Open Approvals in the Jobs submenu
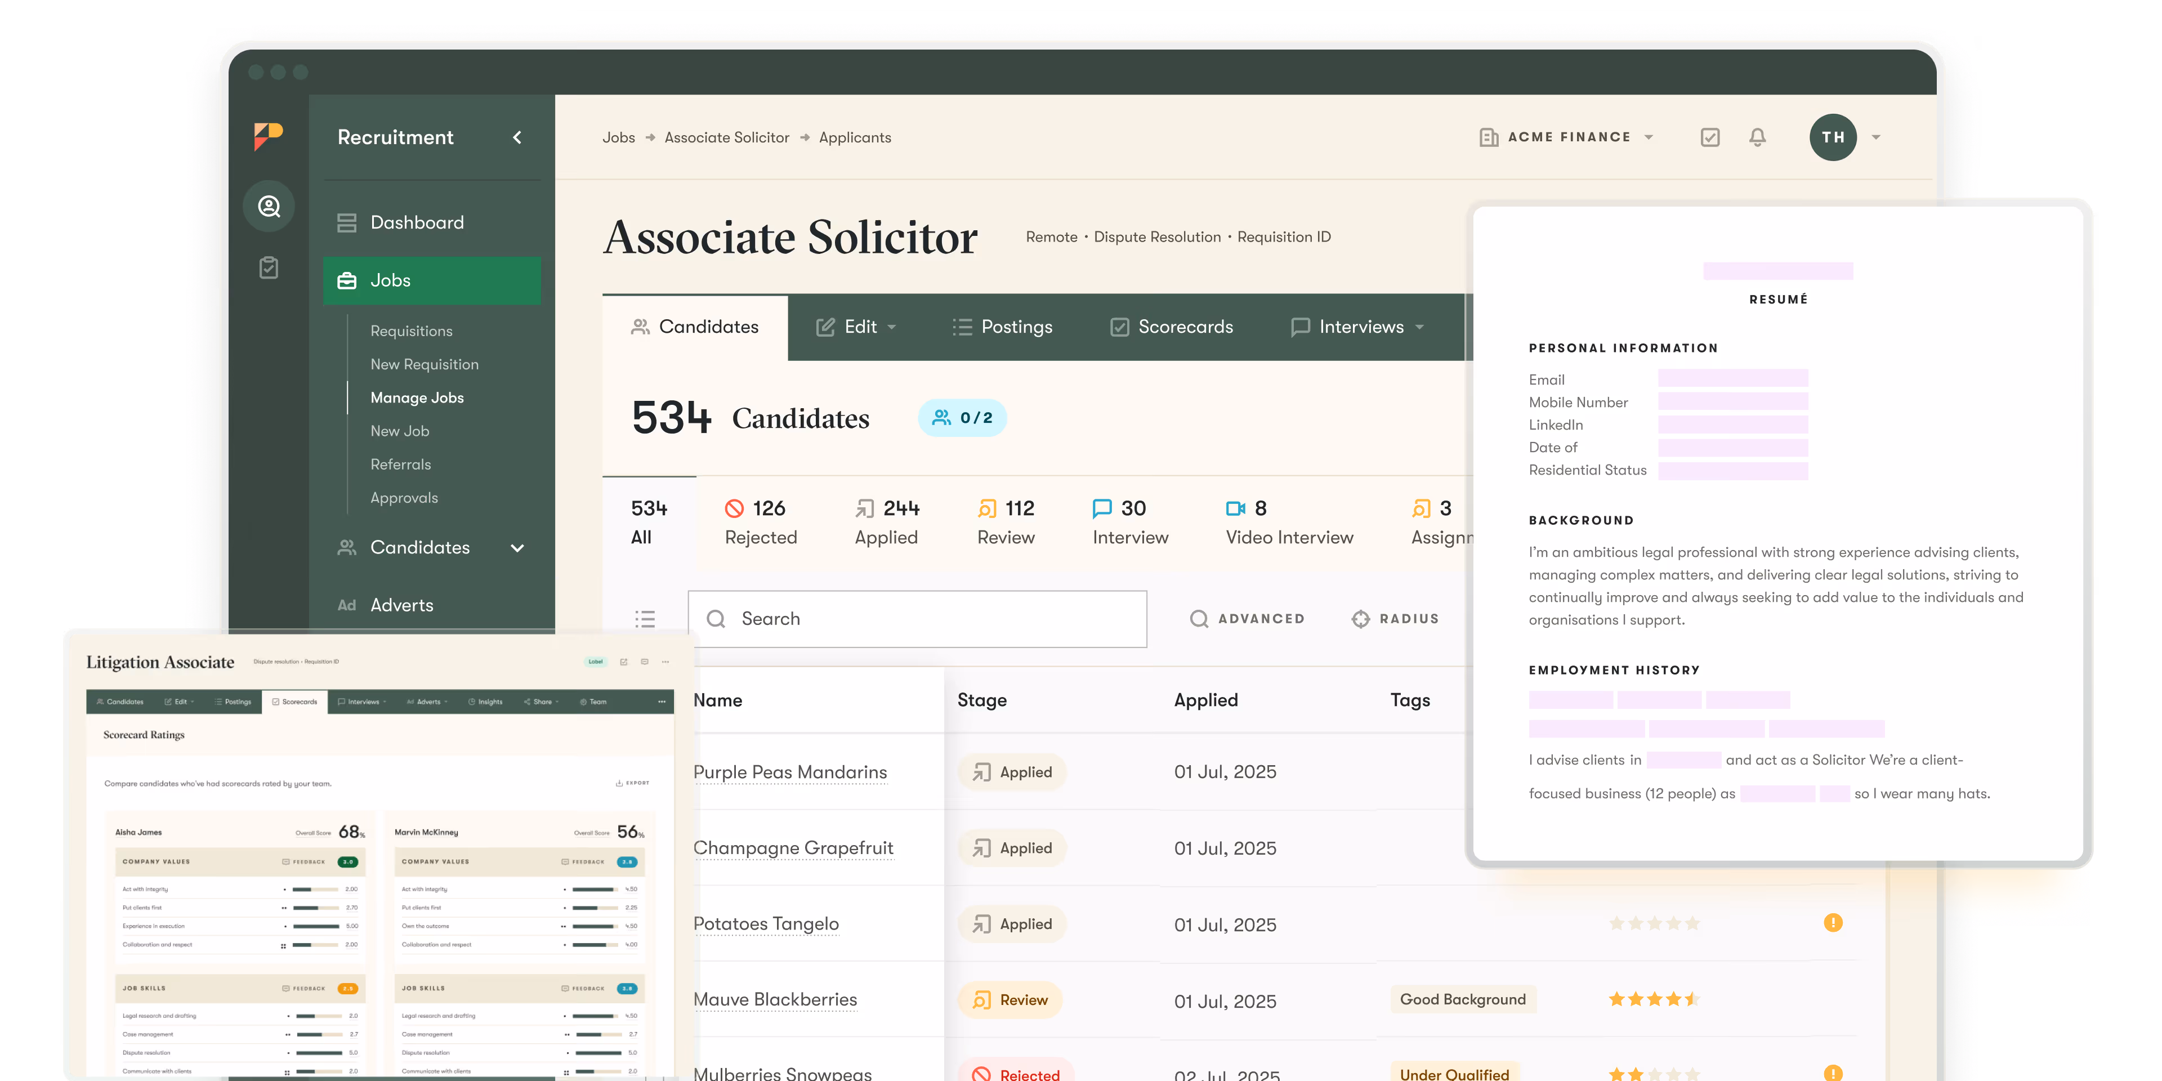This screenshot has width=2162, height=1081. tap(404, 498)
